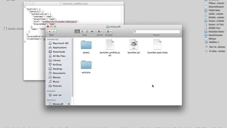
Task: Select the launcher.jar file icon
Action: [x=133, y=44]
